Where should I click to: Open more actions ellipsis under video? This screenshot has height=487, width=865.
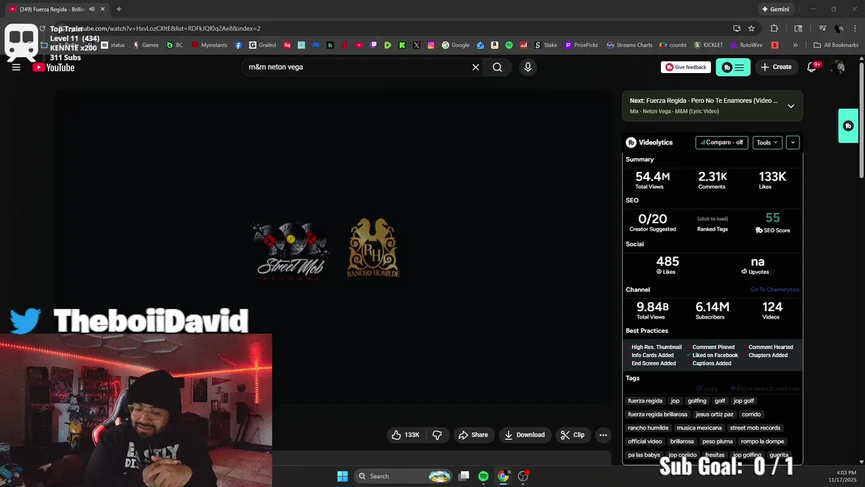[x=603, y=435]
